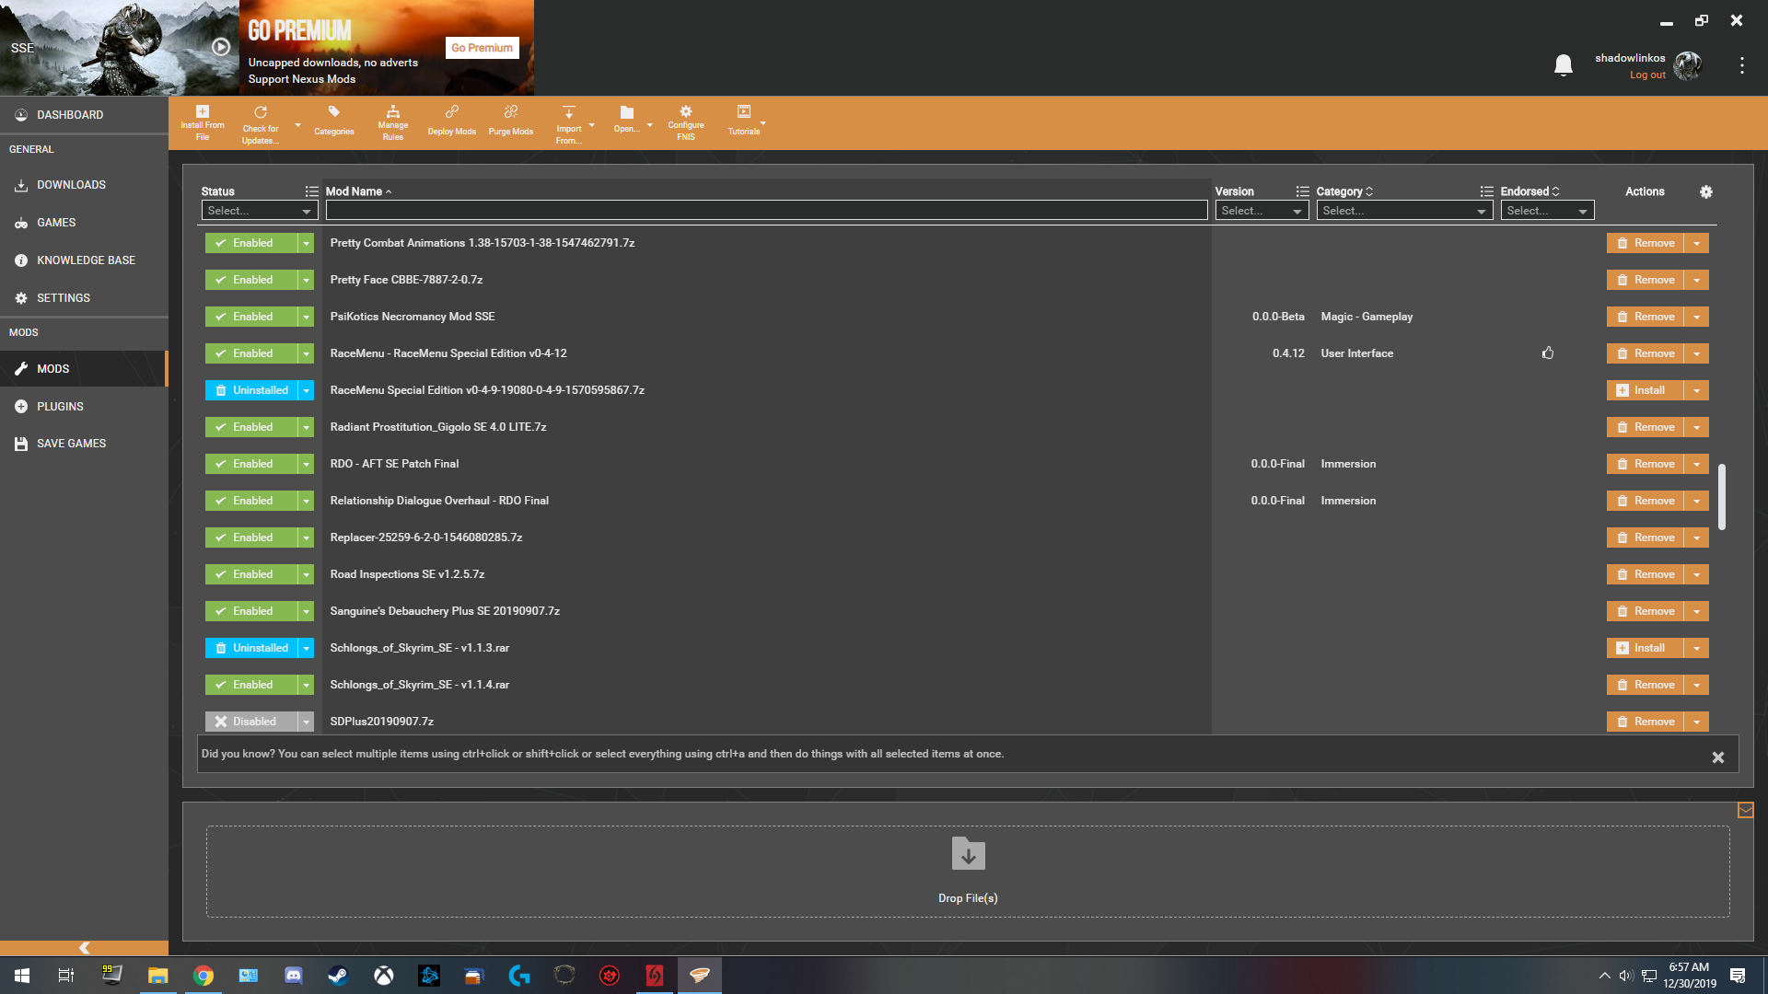Install Schlongs_of_Skyrim_SE v1.1.3
1768x994 pixels.
[1646, 648]
